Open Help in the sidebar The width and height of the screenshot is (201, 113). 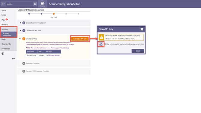[4, 39]
